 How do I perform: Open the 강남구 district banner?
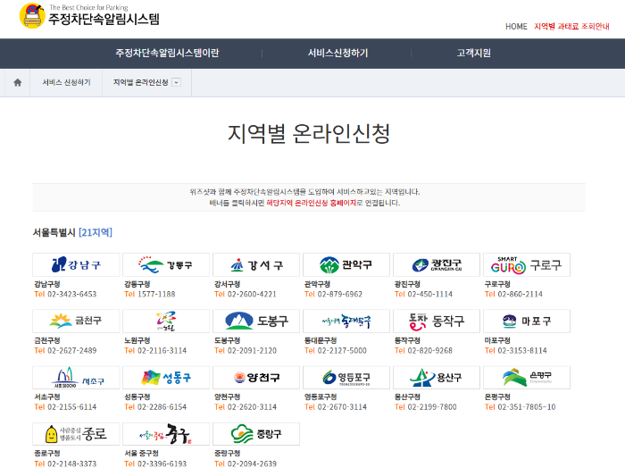[x=76, y=264]
